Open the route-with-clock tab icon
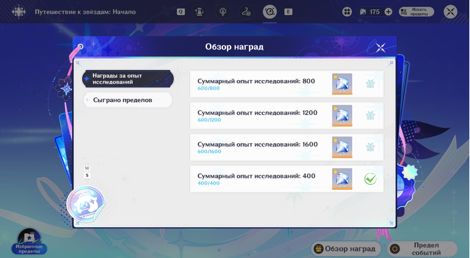This screenshot has height=258, width=470. point(246,12)
